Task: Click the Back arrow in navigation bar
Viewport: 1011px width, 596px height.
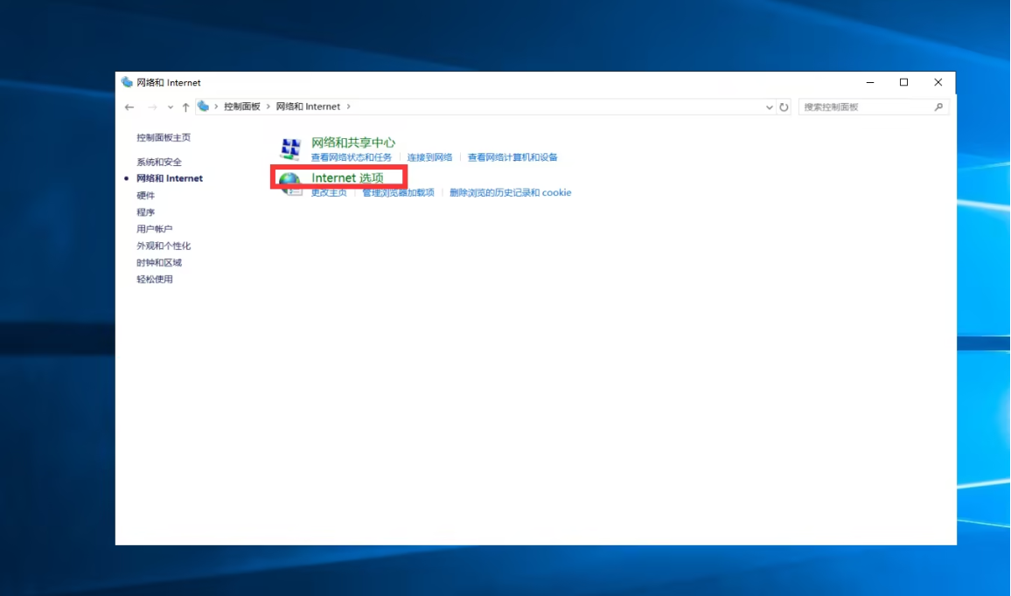Action: pos(129,107)
